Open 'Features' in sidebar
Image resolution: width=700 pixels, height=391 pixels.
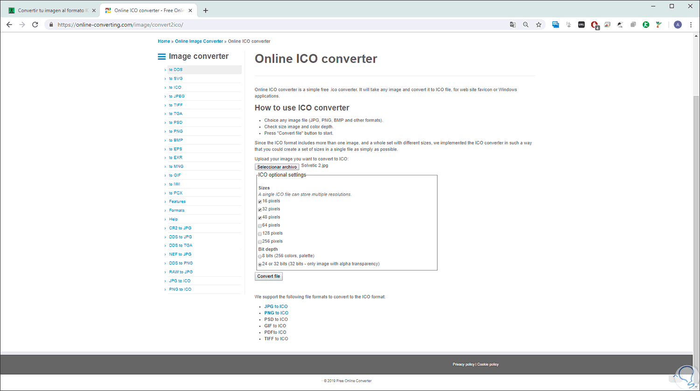click(x=177, y=202)
